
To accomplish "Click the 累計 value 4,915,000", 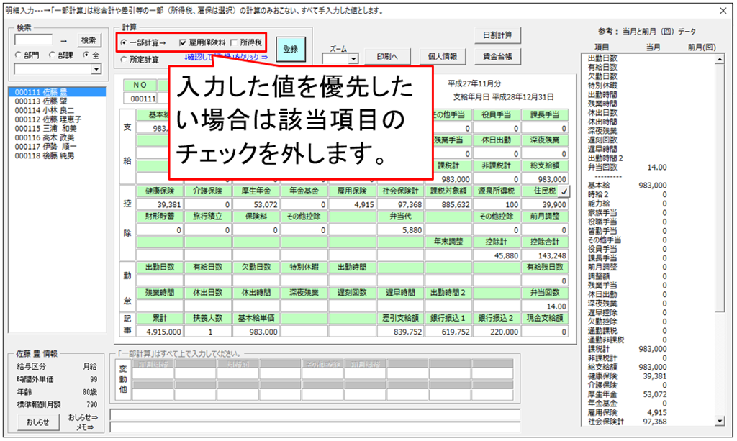I will (x=160, y=332).
